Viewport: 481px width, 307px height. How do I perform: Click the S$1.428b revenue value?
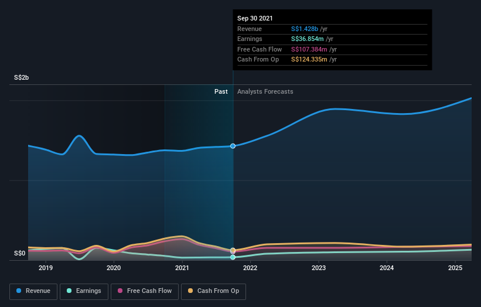pyautogui.click(x=305, y=29)
